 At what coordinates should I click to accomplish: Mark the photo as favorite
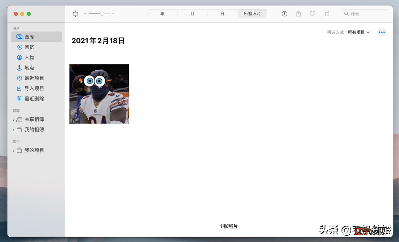[312, 14]
